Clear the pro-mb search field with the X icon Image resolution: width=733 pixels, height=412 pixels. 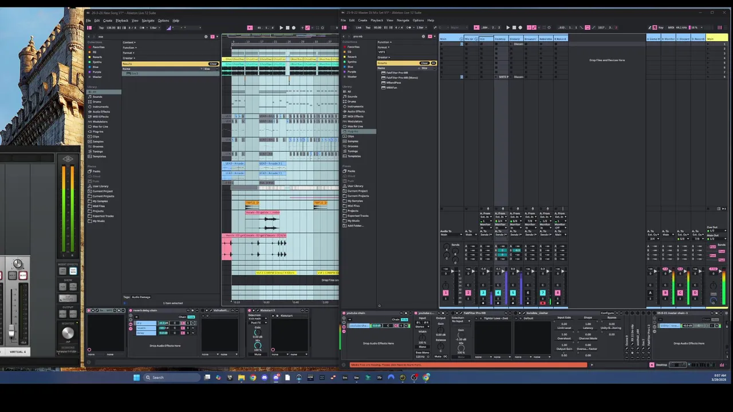pos(423,37)
